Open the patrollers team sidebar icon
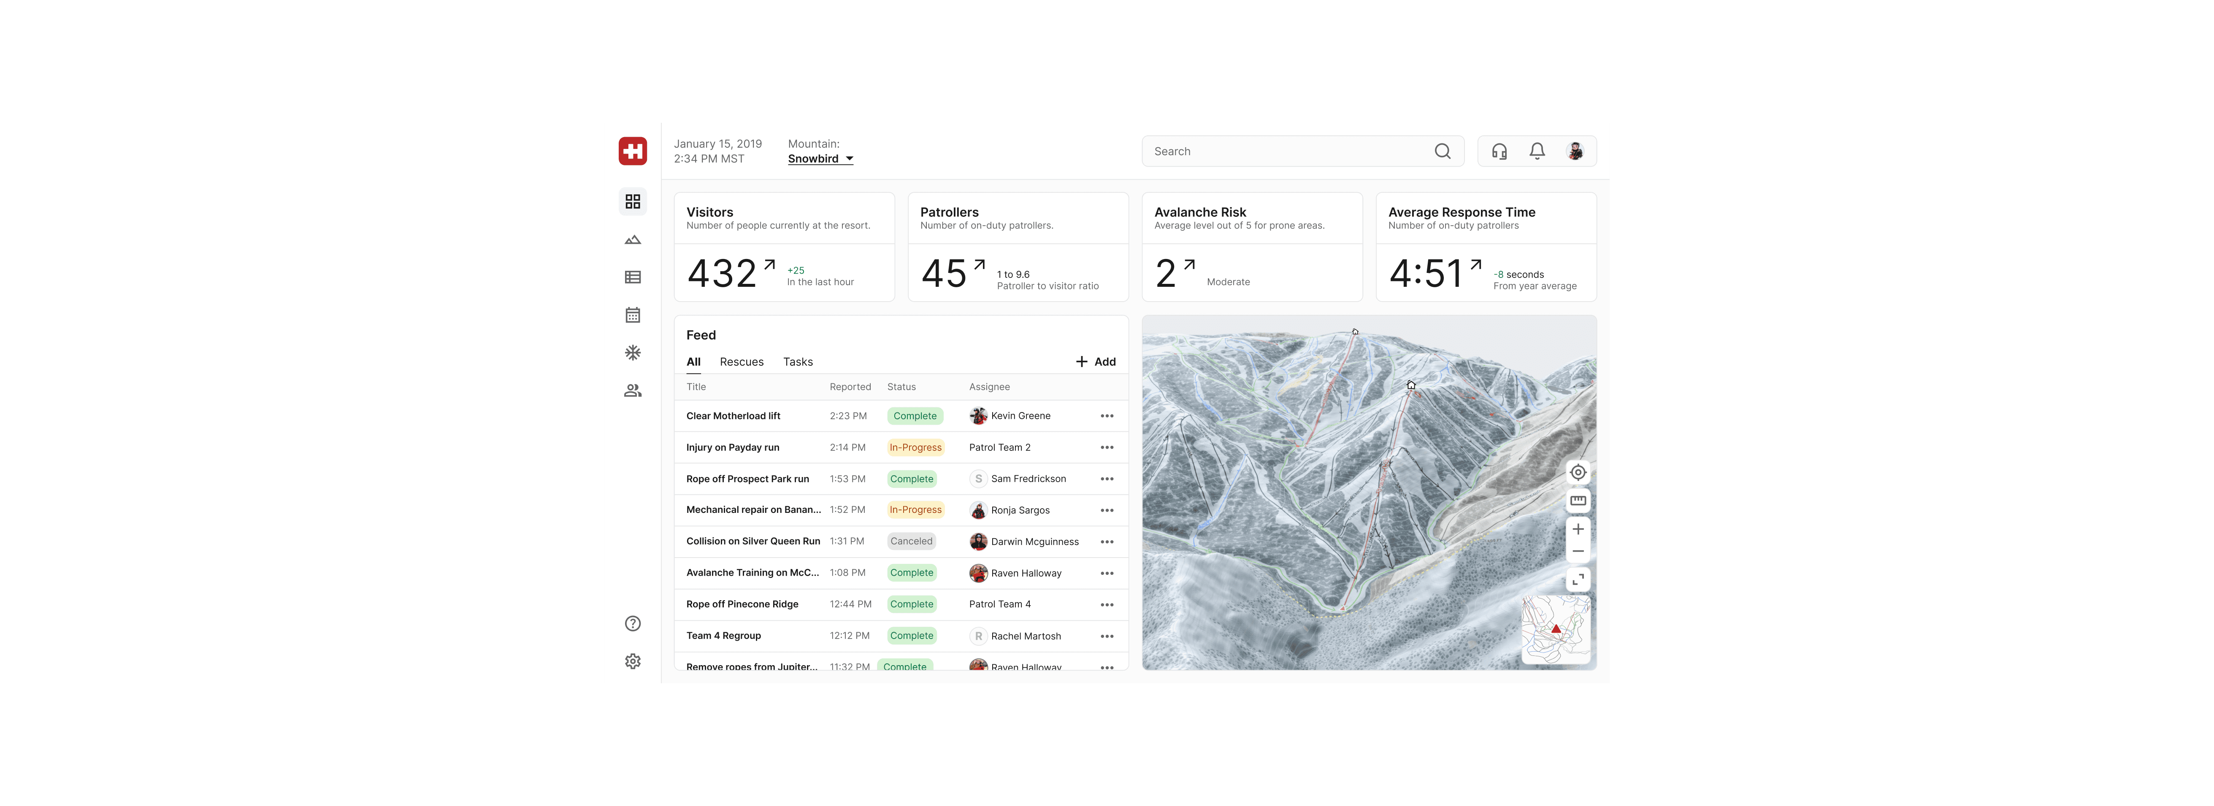2214x806 pixels. tap(633, 391)
